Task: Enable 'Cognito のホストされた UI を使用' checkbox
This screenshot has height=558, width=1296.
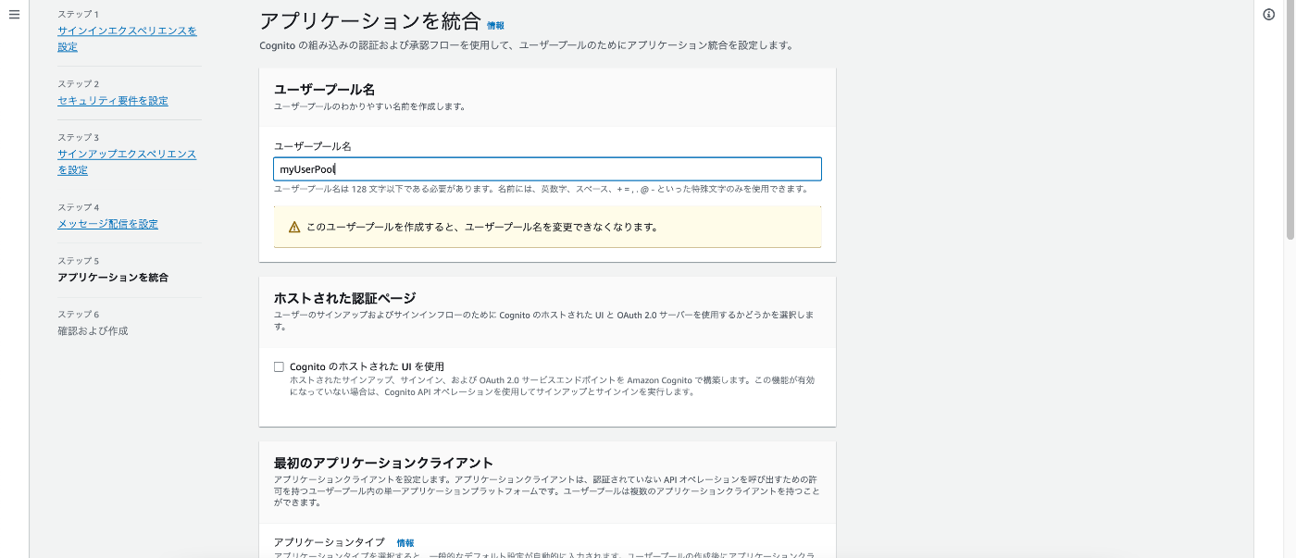Action: 279,367
